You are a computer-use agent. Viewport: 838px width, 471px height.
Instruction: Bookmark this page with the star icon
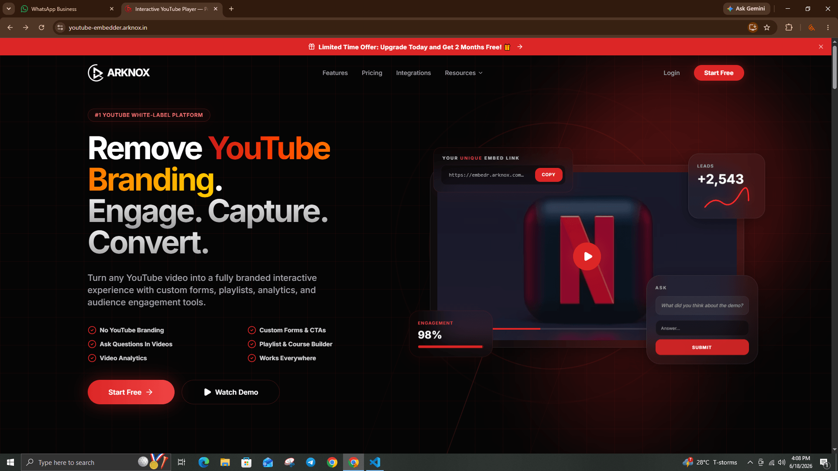point(767,27)
